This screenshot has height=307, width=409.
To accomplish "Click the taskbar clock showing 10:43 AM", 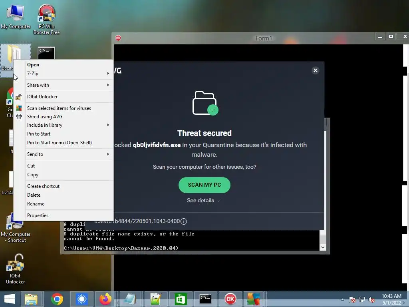I will pos(391,299).
